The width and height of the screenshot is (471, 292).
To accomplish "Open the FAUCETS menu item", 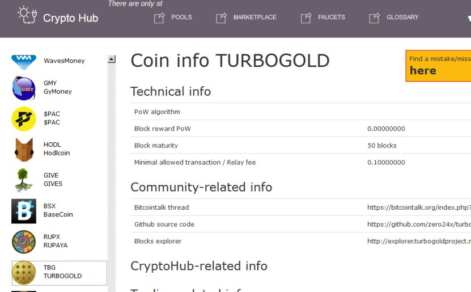I will click(332, 17).
